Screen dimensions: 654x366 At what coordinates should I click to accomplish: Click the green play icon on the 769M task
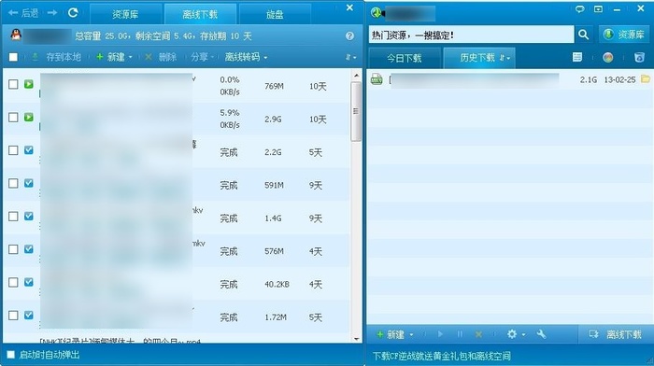[28, 84]
